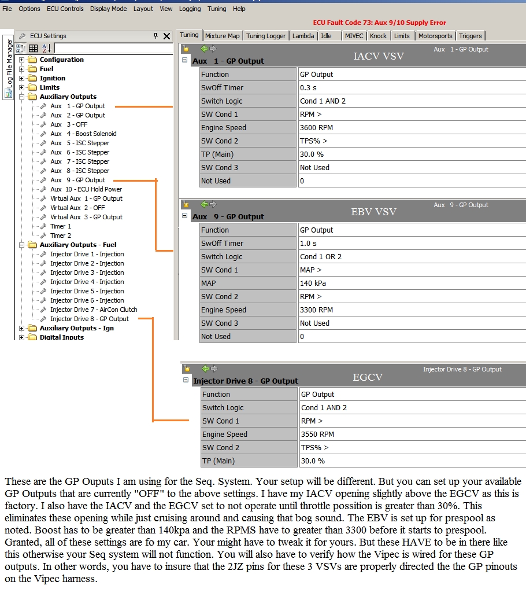Click the grid view icon in ECU Settings
This screenshot has width=526, height=589.
point(34,48)
